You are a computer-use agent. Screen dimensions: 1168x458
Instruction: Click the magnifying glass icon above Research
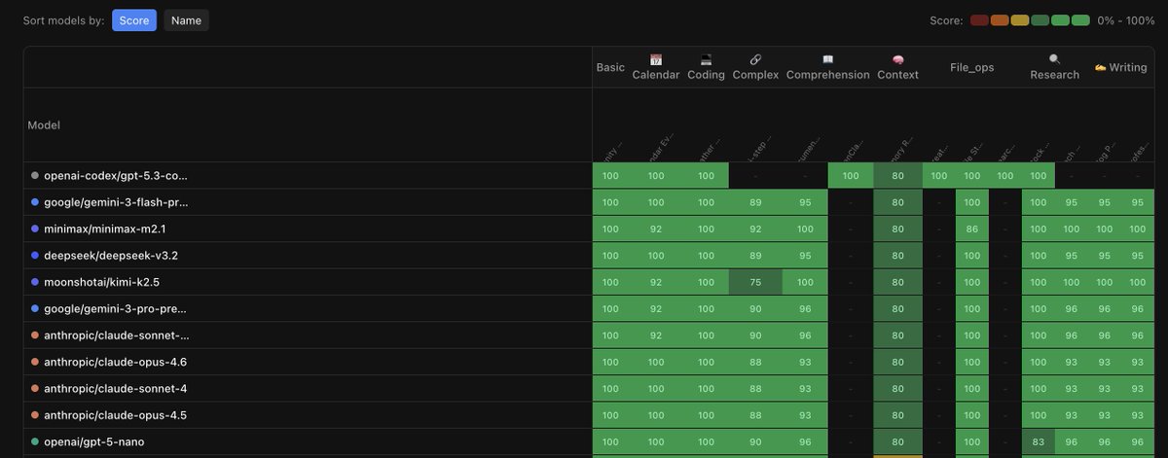coord(1055,60)
